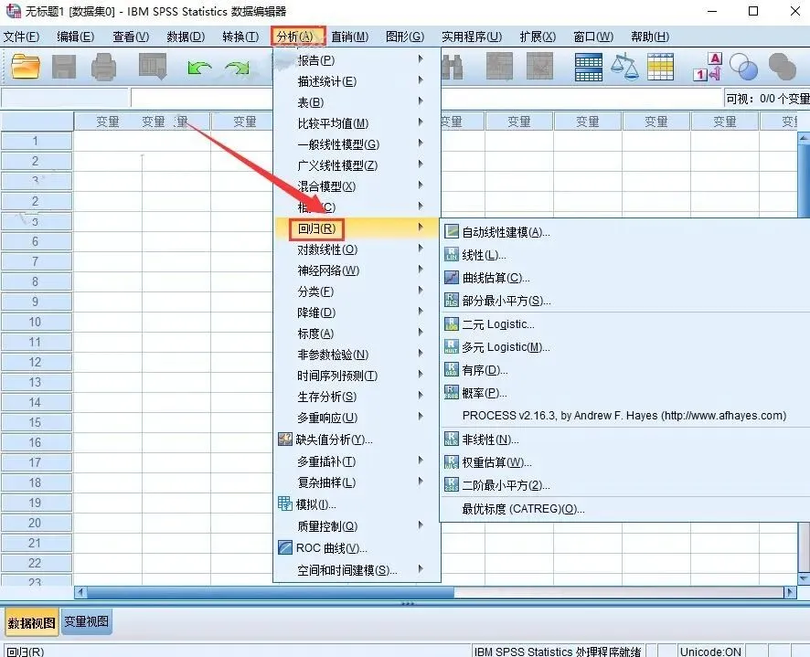The image size is (810, 657).
Task: Click the vertical scrollbar down arrow
Action: click(804, 578)
